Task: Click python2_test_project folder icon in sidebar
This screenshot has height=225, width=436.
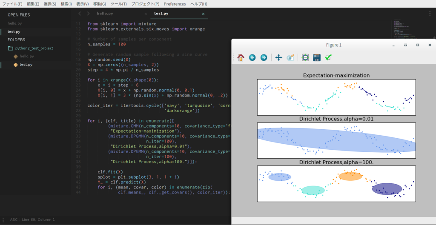Action: click(x=11, y=48)
